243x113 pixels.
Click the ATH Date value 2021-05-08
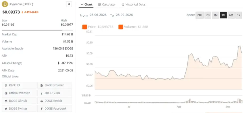tap(66, 70)
